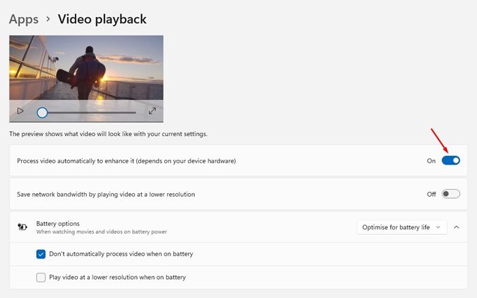
Task: Click the video seek slider handle
Action: pyautogui.click(x=42, y=113)
